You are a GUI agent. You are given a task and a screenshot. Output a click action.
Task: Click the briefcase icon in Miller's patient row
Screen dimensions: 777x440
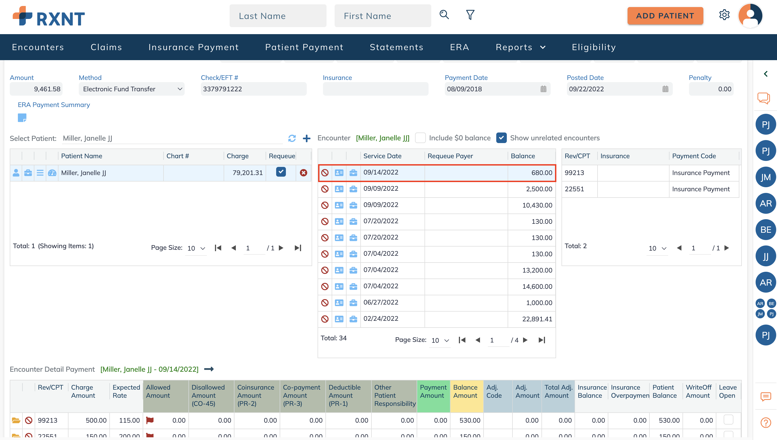coord(28,173)
